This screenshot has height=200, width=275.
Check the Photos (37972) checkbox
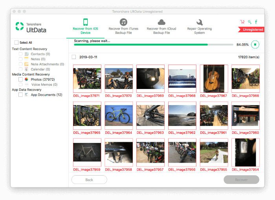20,80
